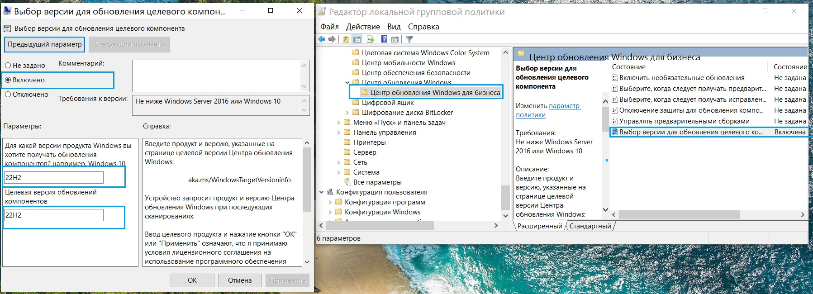Viewport: 813px width, 294px height.
Task: Expand 'Конфигурация программ' node
Action: pos(330,202)
